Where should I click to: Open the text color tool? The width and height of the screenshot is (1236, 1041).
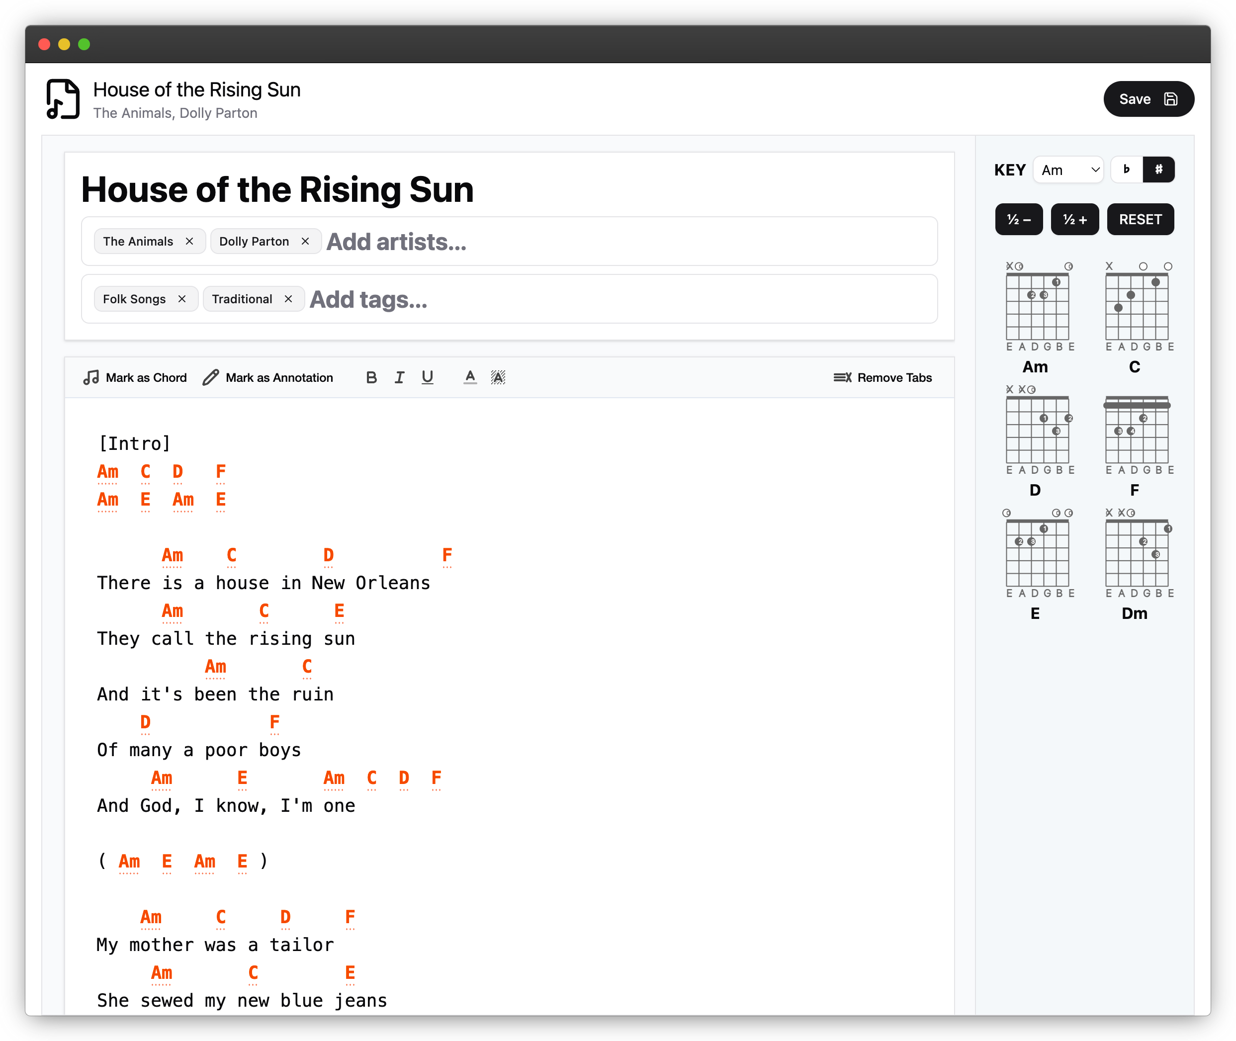click(470, 378)
